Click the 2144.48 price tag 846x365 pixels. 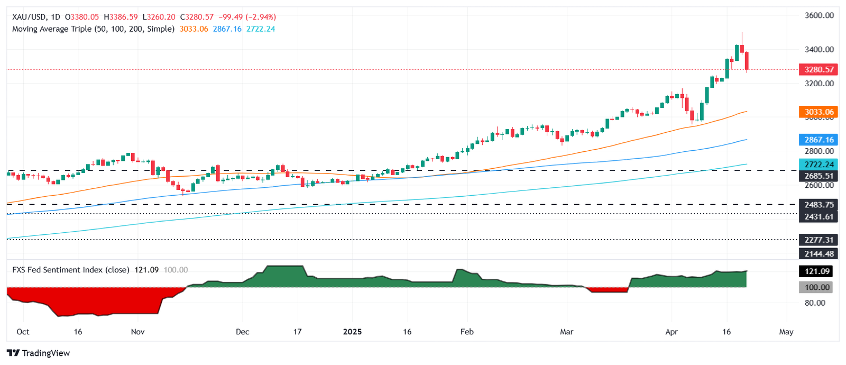point(819,254)
